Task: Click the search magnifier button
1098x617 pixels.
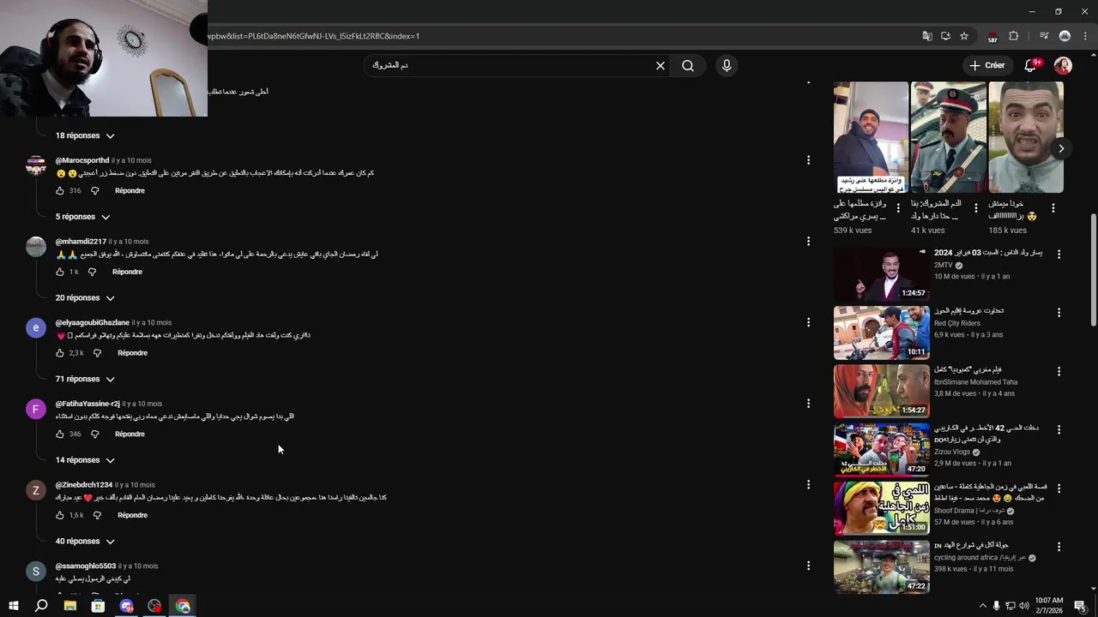Action: (688, 66)
